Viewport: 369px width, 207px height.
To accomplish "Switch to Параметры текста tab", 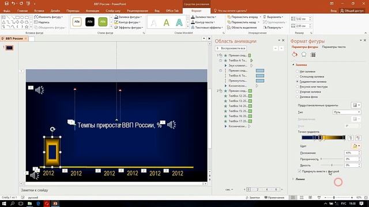I will [334, 47].
